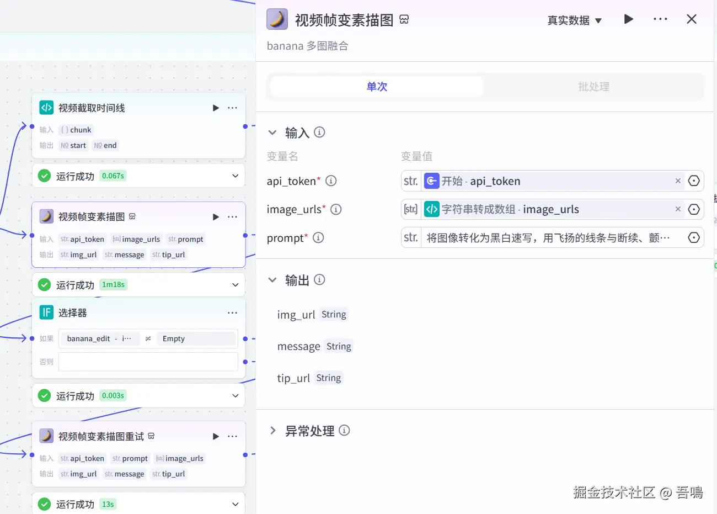Click the IF icon of 选择器 node
The width and height of the screenshot is (717, 514).
pyautogui.click(x=46, y=312)
